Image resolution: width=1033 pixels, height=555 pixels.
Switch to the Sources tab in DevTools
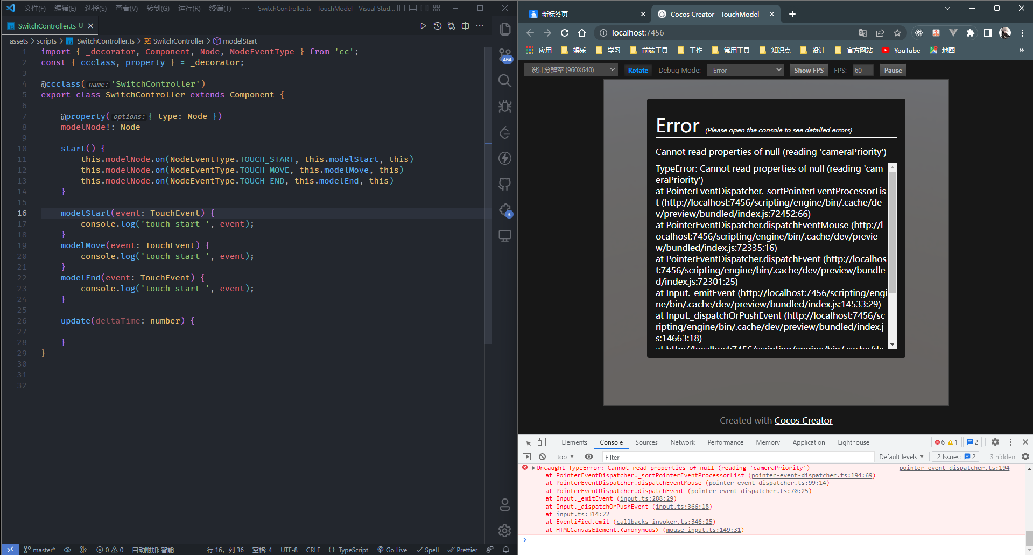click(x=646, y=442)
